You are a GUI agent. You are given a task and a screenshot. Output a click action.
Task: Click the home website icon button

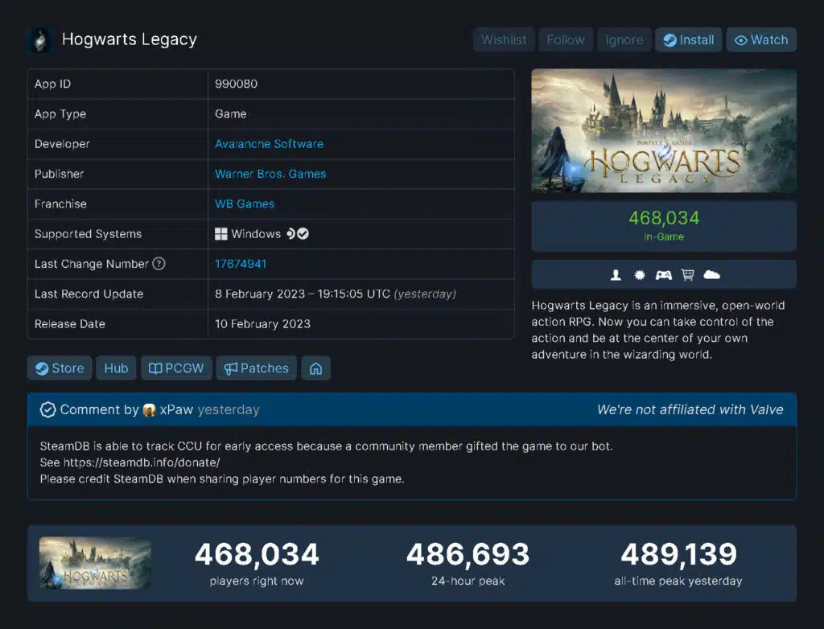coord(315,368)
